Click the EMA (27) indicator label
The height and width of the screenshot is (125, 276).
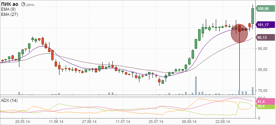point(9,14)
